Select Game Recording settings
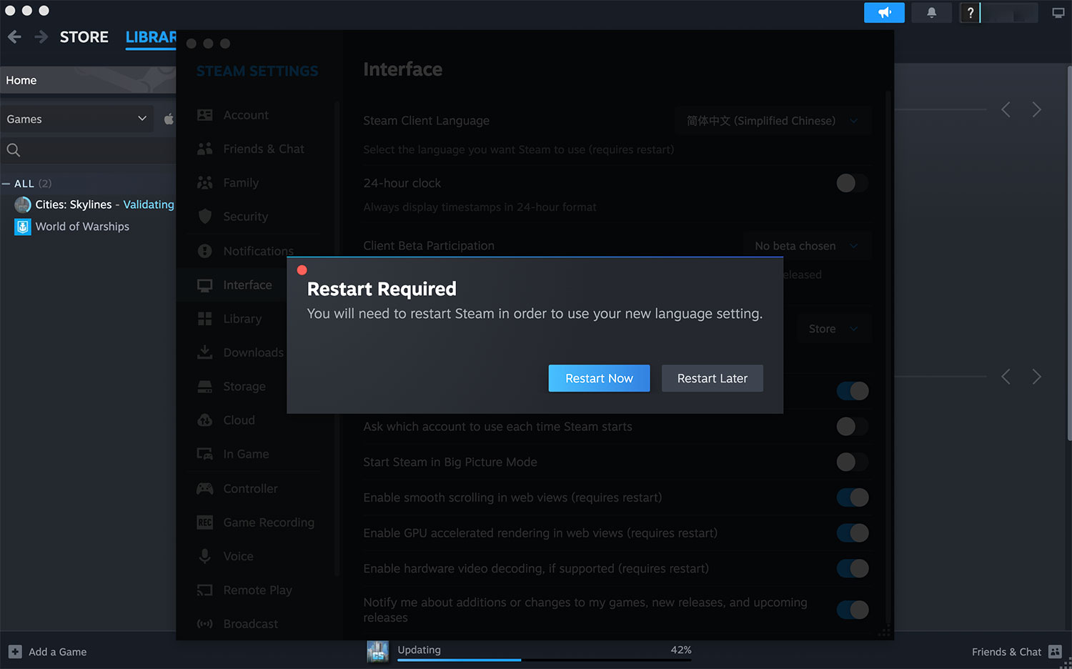Screen dimensions: 1072x669 [268, 522]
